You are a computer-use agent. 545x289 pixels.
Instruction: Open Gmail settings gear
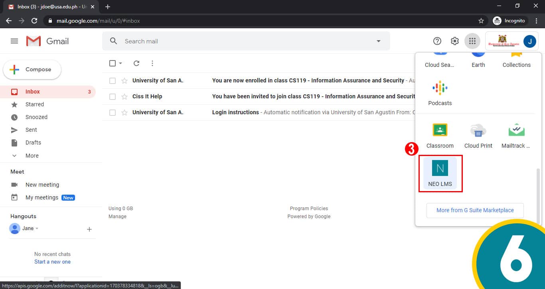(455, 41)
